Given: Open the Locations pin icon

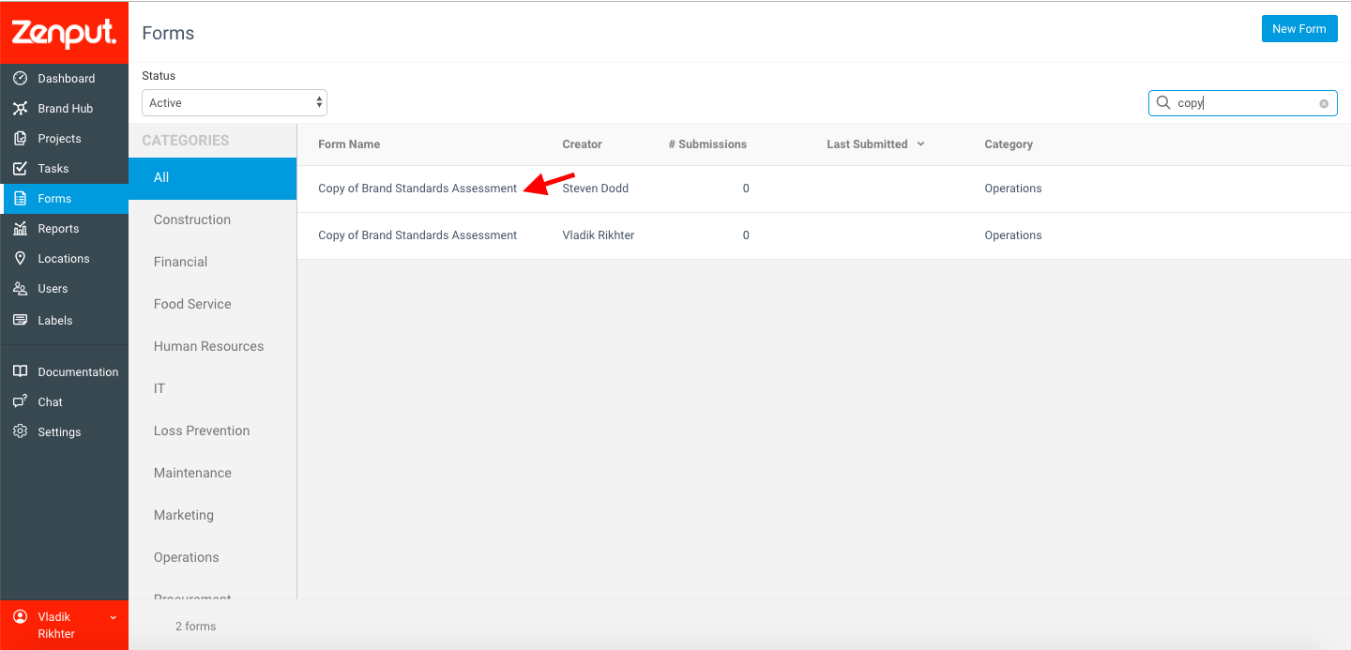Looking at the screenshot, I should point(20,258).
